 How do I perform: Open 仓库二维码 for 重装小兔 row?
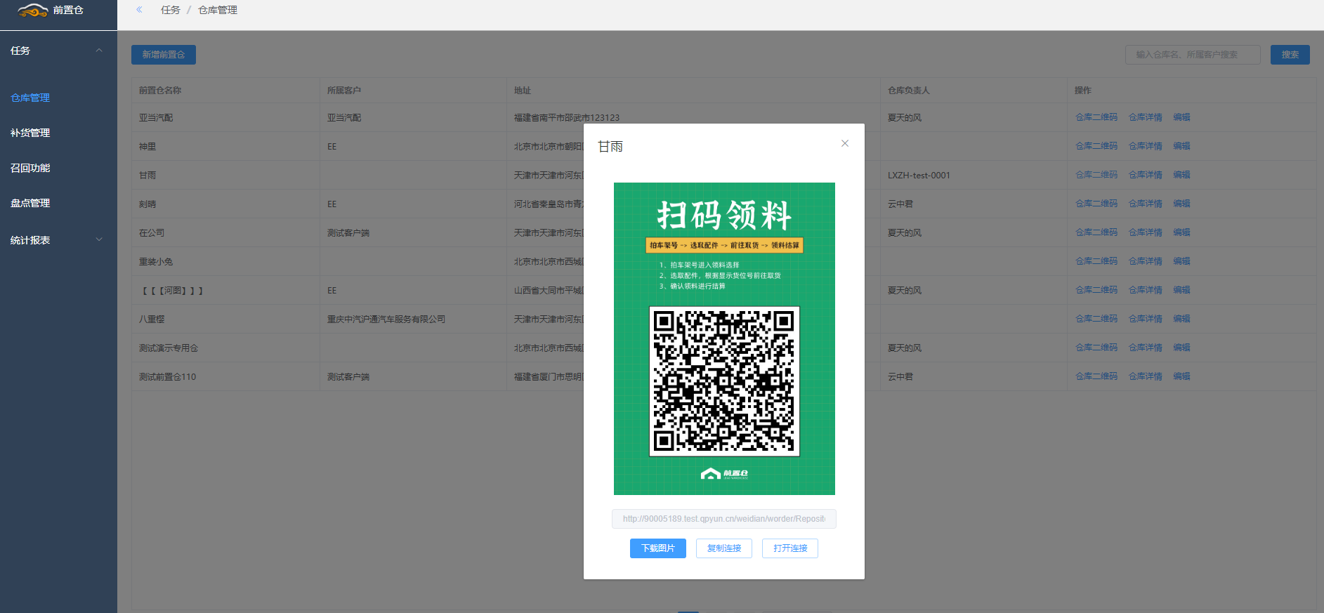click(x=1096, y=261)
